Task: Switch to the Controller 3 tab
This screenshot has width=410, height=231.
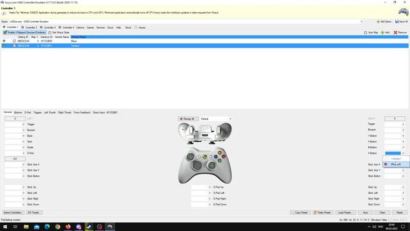Action: click(48, 28)
